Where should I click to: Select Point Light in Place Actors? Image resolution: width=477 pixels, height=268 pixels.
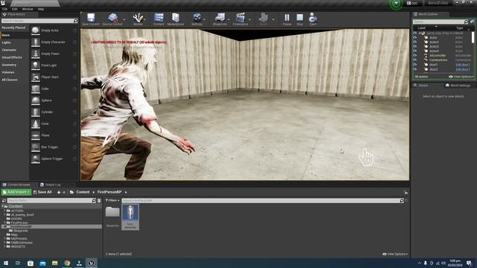[x=54, y=66]
